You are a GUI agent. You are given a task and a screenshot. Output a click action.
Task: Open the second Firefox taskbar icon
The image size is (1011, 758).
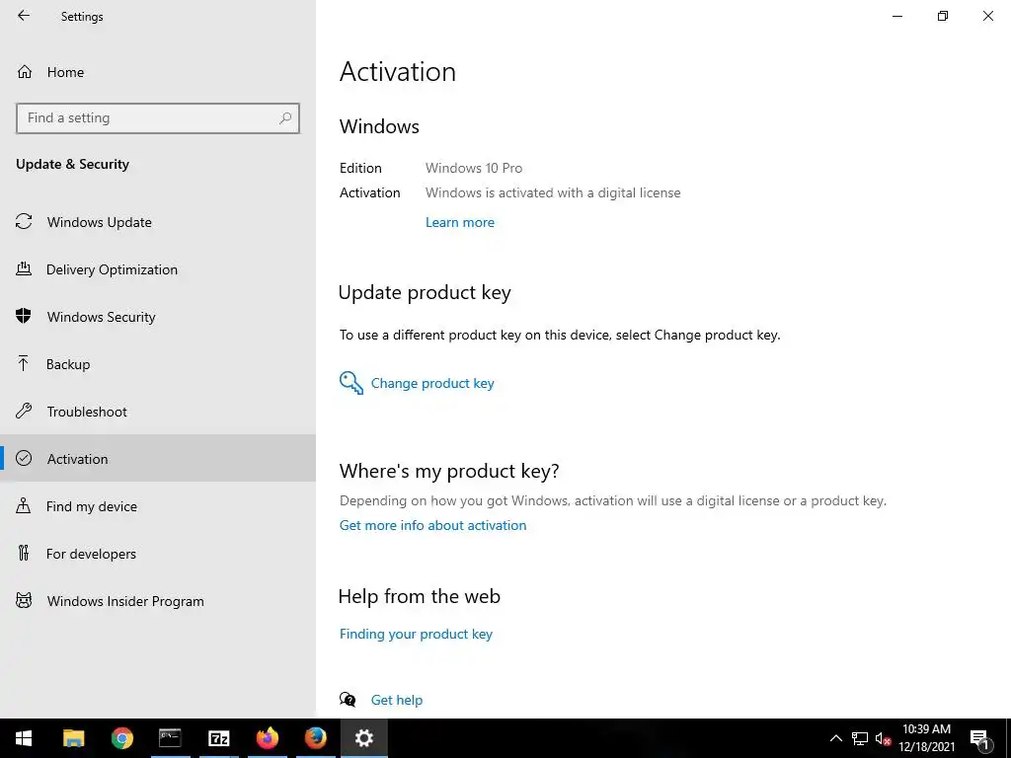[315, 738]
